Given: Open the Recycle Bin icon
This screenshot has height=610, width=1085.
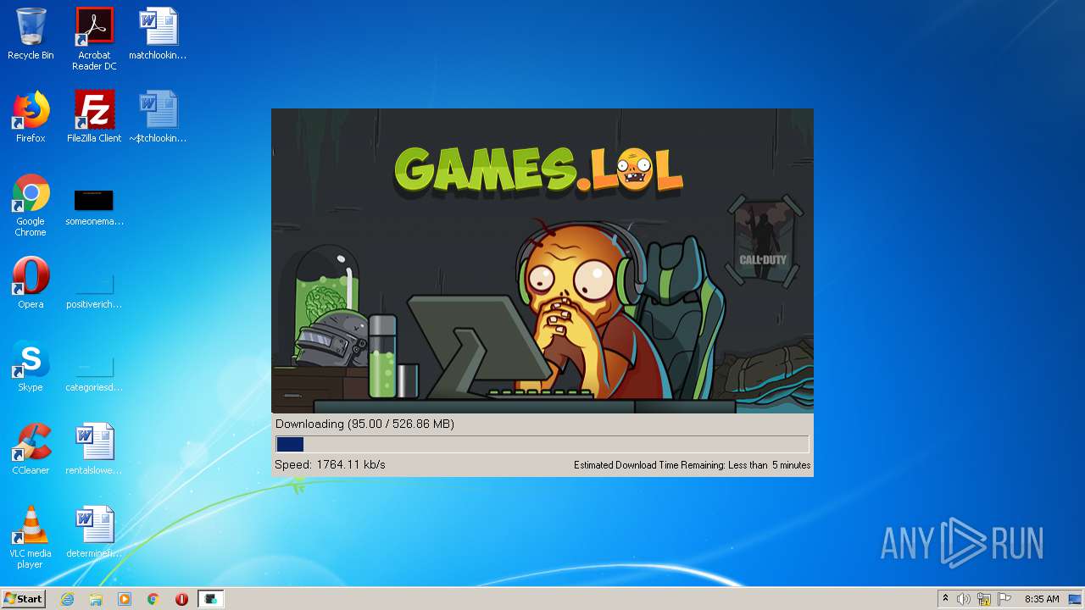Looking at the screenshot, I should 31,34.
